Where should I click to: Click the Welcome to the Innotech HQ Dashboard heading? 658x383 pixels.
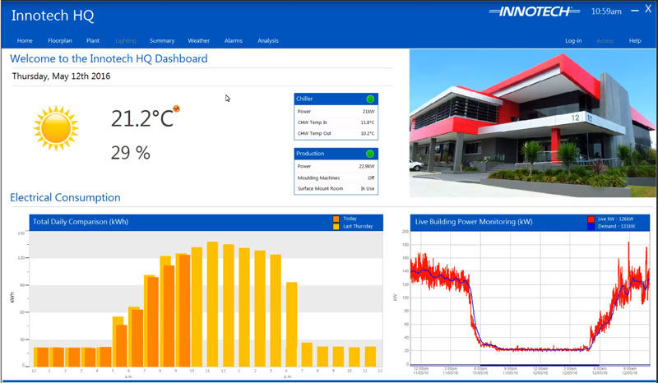click(x=109, y=58)
